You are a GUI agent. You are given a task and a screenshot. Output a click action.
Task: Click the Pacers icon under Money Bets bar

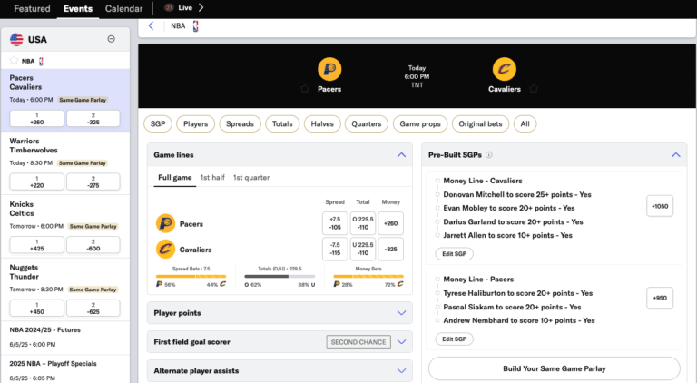coord(337,284)
